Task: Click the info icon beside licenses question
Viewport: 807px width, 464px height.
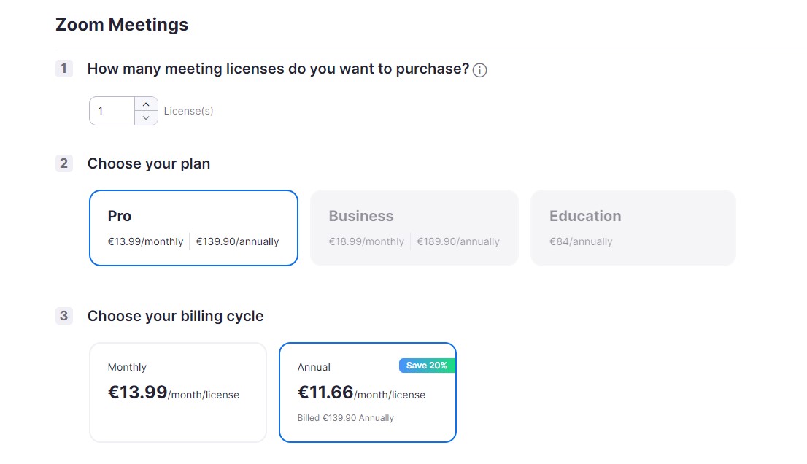Action: click(479, 70)
